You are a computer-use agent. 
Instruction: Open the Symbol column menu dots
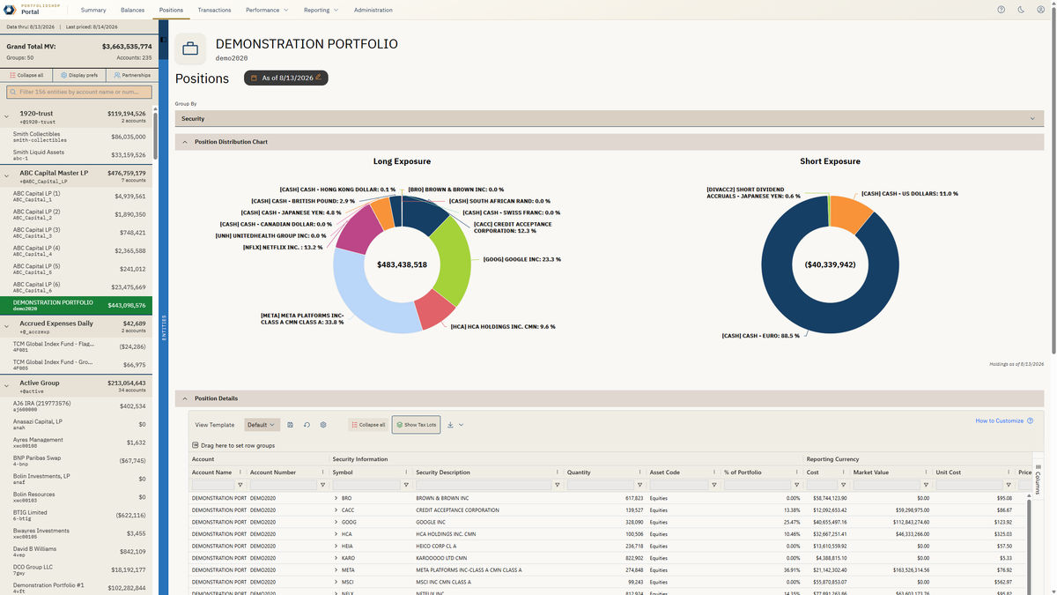407,472
